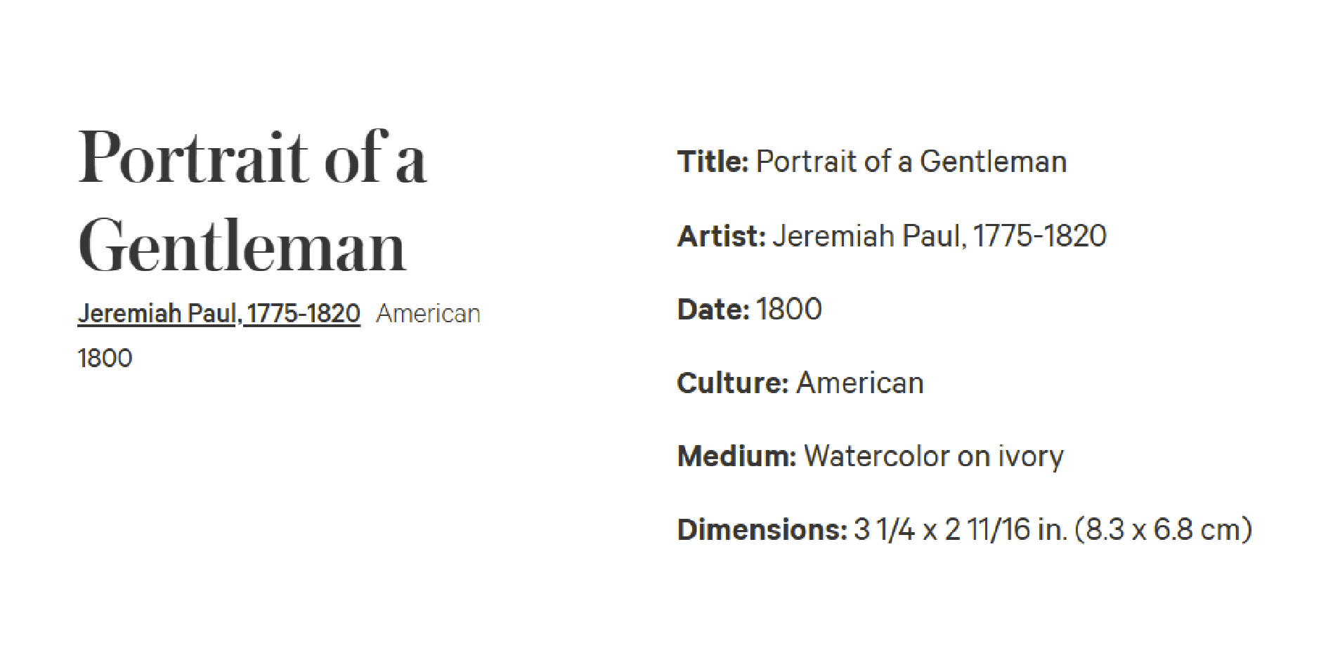The width and height of the screenshot is (1340, 648).
Task: Click the large heading word Gentleman
Action: click(242, 246)
